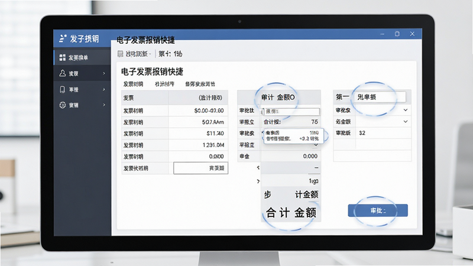Click the 第十: 1份 toolbar label

coord(170,54)
